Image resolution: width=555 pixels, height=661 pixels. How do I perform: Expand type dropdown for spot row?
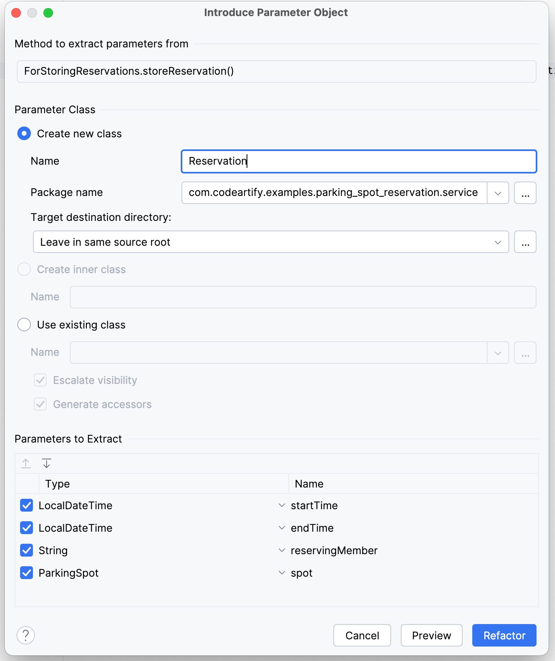click(x=282, y=573)
